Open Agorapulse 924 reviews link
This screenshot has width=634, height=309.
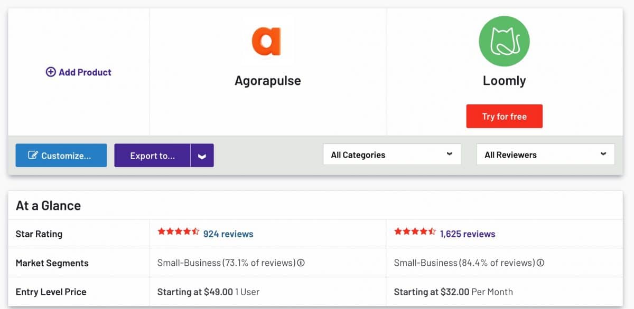point(228,234)
